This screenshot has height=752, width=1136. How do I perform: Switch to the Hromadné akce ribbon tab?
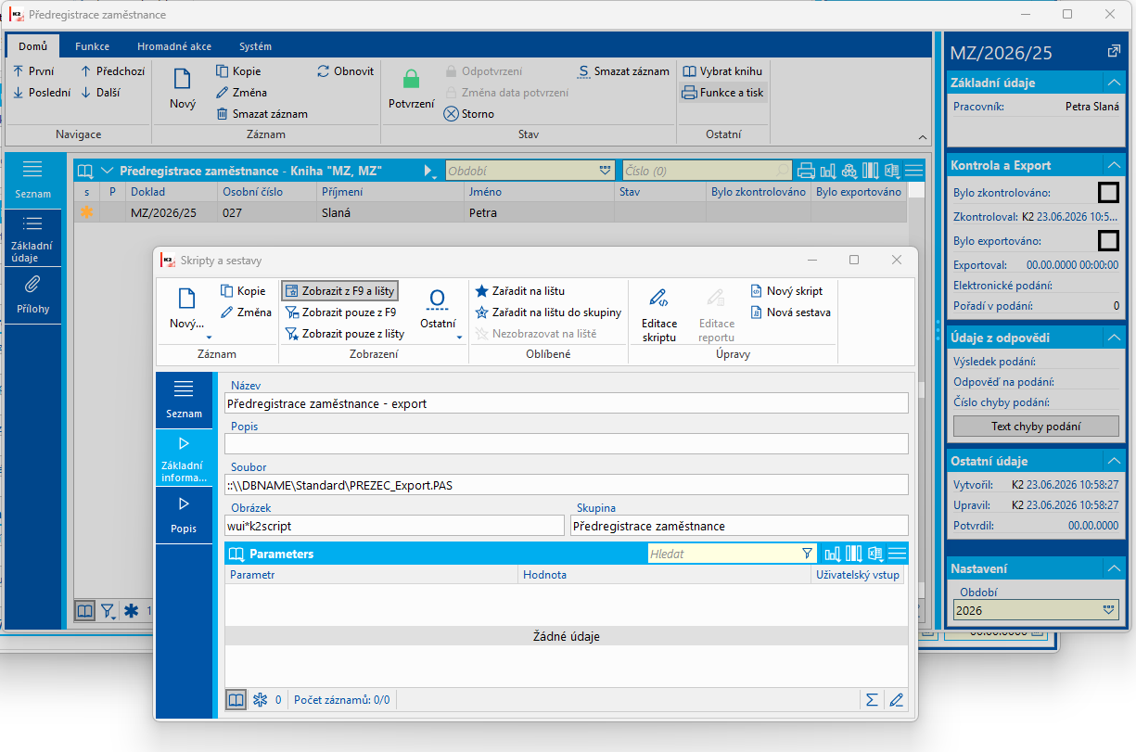coord(174,46)
